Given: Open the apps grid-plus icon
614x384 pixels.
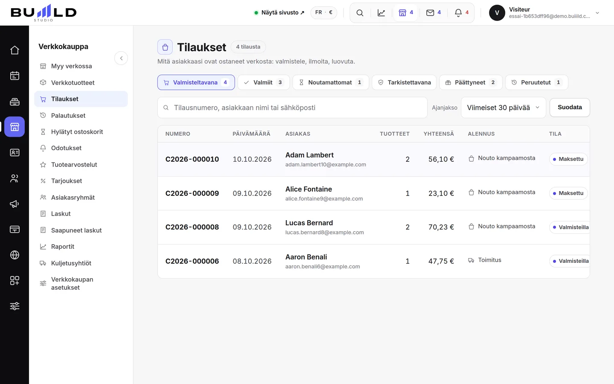Looking at the screenshot, I should click(x=14, y=281).
